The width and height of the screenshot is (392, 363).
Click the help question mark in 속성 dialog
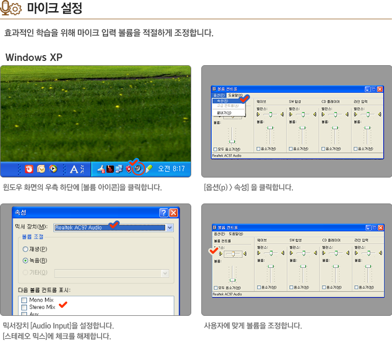(163, 213)
